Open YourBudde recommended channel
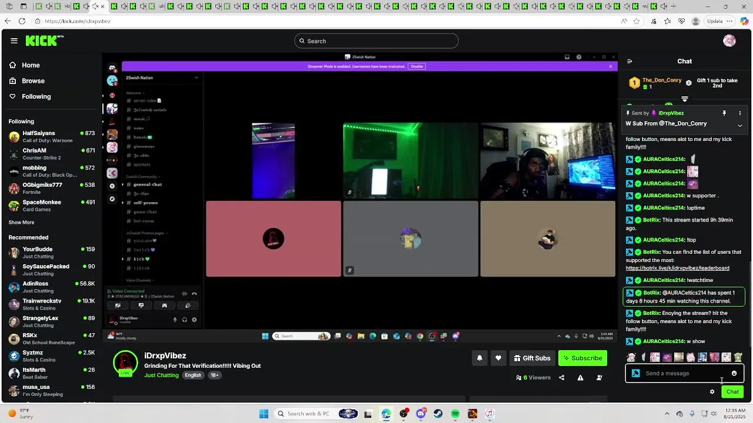The width and height of the screenshot is (753, 423). (52, 253)
